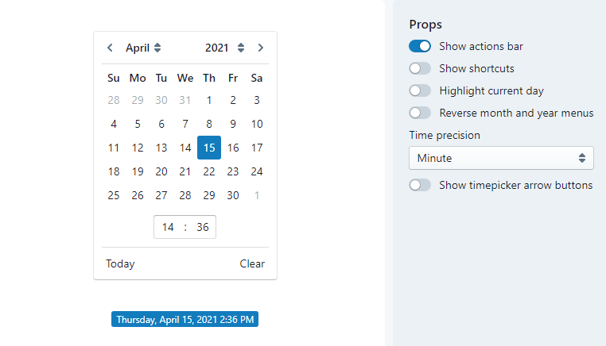Click the selected date tag at bottom
Screen dimensions: 606x346
pos(185,319)
